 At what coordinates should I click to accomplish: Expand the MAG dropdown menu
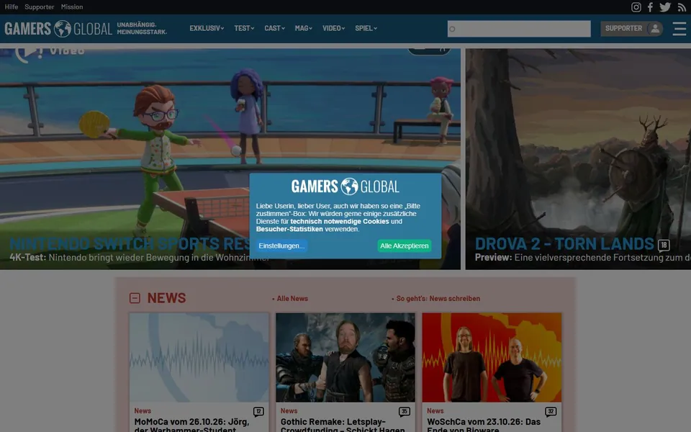(304, 28)
